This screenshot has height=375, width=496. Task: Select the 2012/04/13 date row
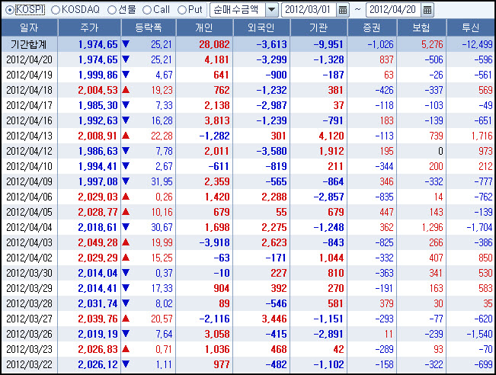pyautogui.click(x=248, y=136)
